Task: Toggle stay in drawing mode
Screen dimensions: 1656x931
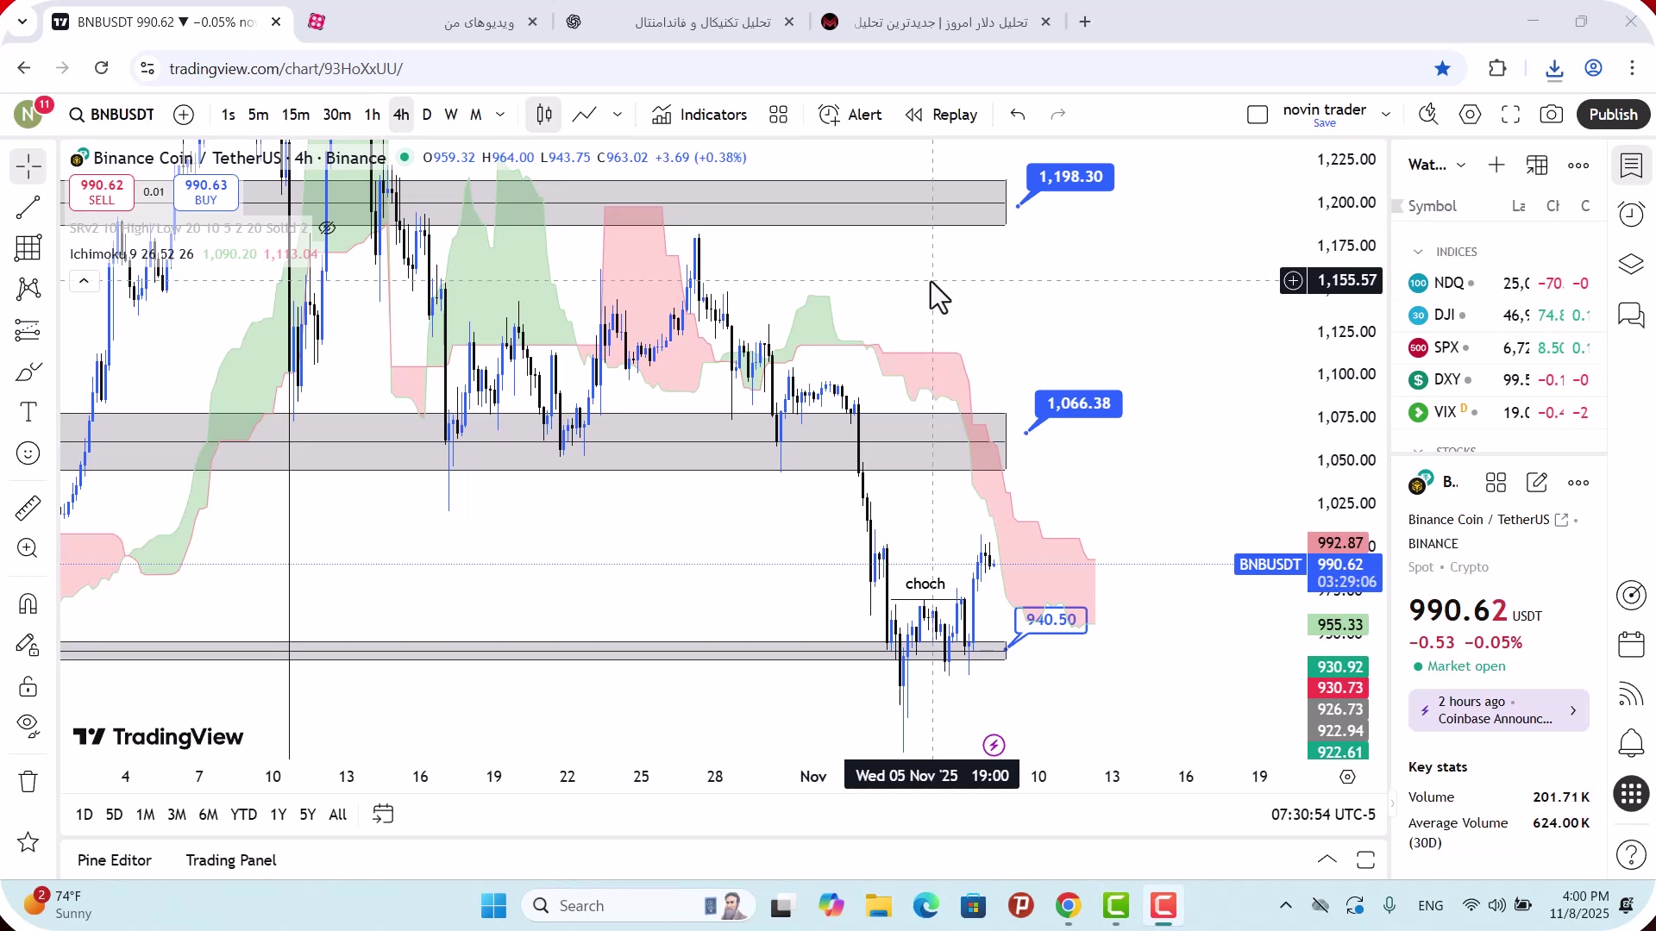Action: (x=28, y=645)
